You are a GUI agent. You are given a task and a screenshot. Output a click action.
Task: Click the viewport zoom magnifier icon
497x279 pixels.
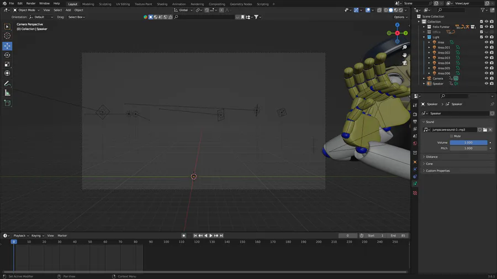404,47
